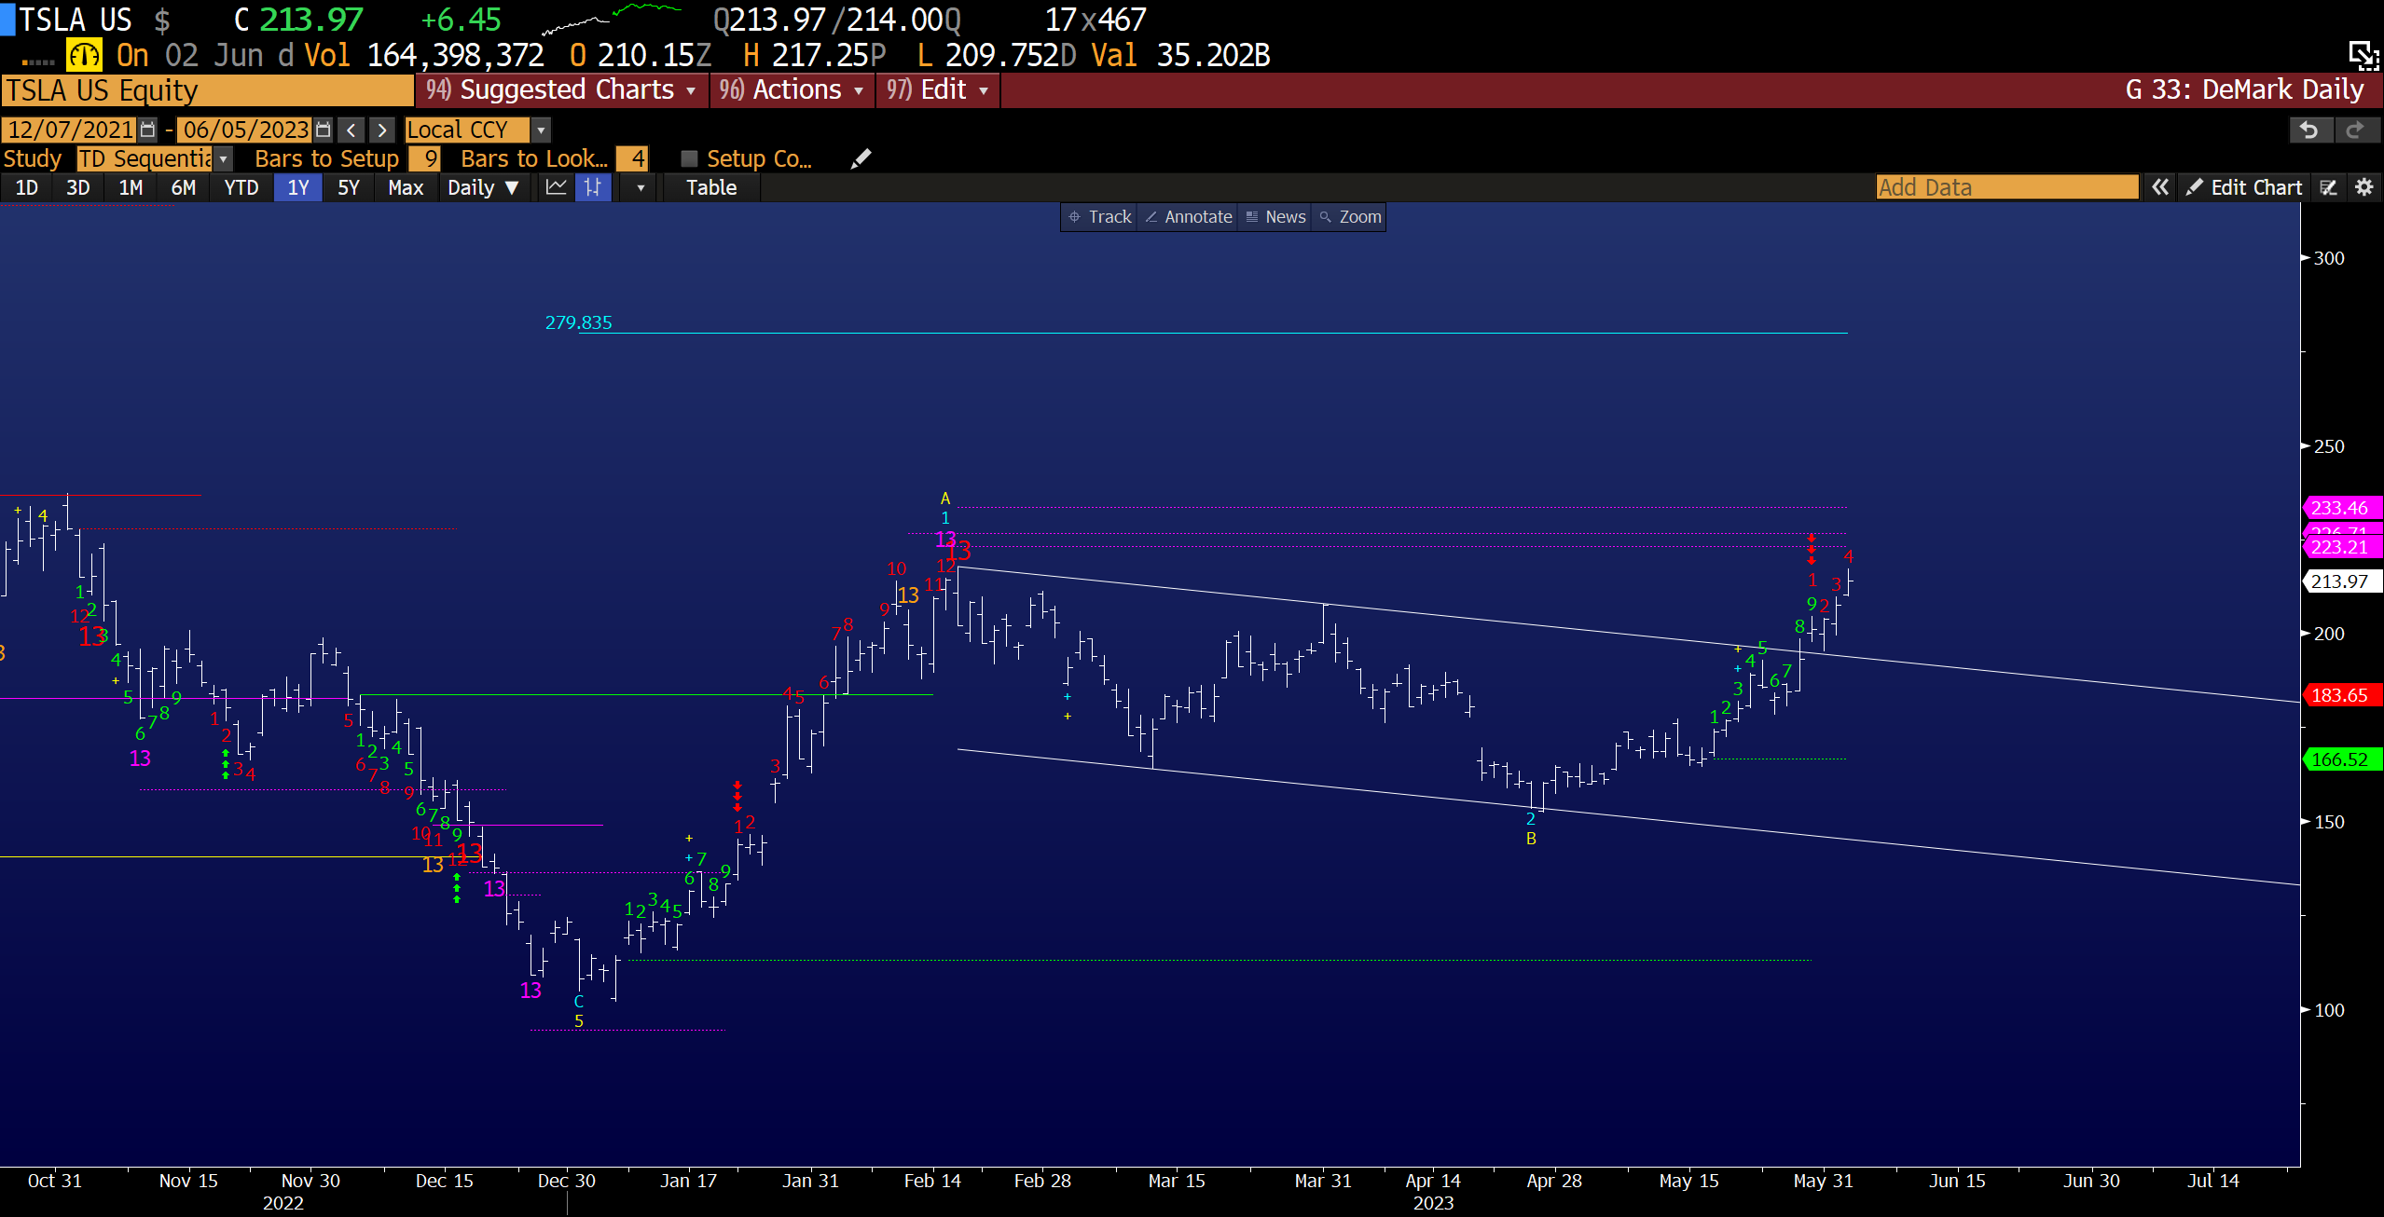This screenshot has width=2384, height=1217.
Task: Open Daily periodicity dropdown
Action: tap(482, 187)
